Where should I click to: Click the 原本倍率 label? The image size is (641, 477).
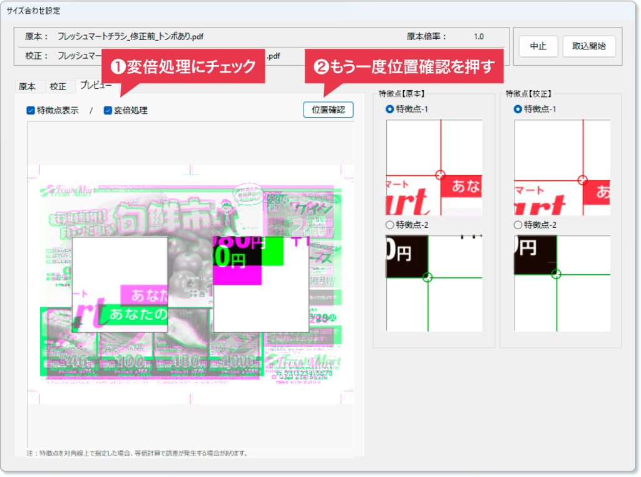coord(426,36)
